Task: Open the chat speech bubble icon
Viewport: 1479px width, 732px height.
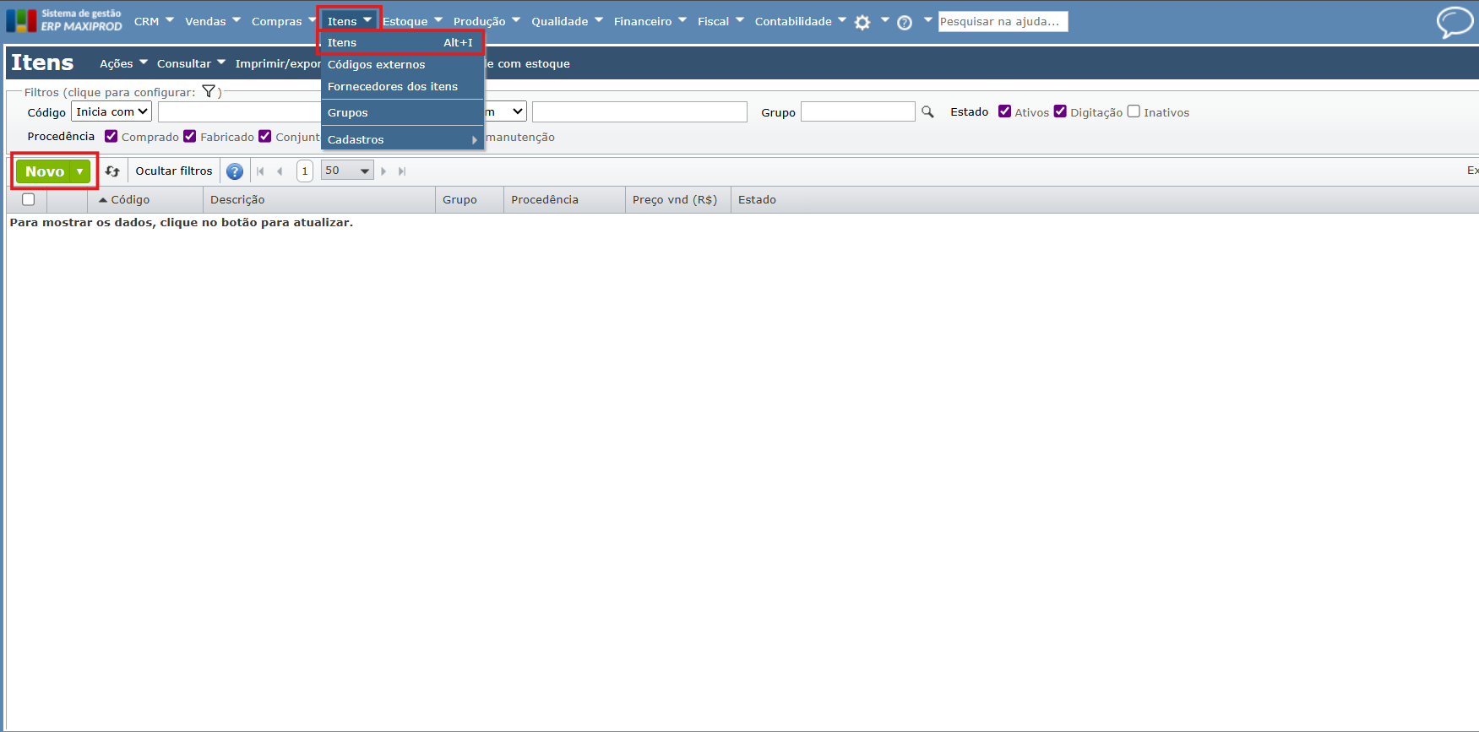Action: tap(1455, 22)
